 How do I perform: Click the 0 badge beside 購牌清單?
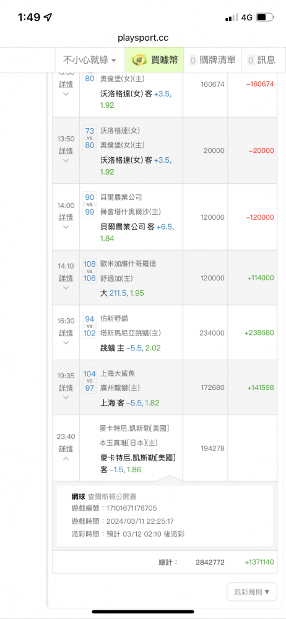pyautogui.click(x=193, y=61)
